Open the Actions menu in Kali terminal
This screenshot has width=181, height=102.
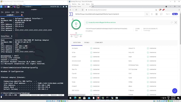coord(7,12)
